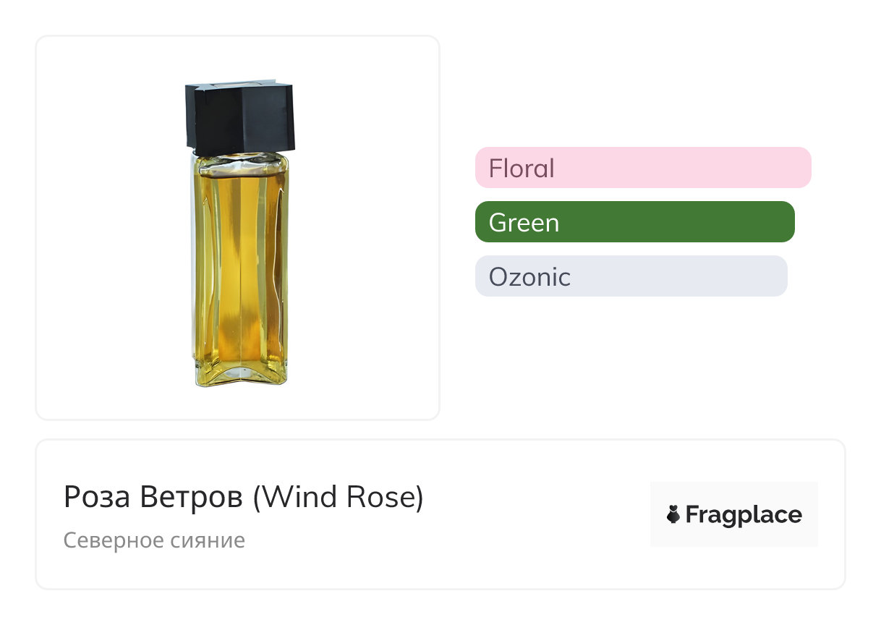Viewport: 881px width, 625px height.
Task: Open the Fragplace wordmark link
Action: 743,515
